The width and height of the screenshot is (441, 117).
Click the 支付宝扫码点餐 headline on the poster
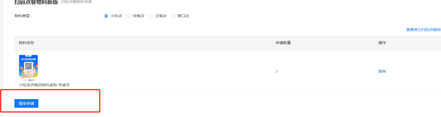[28, 59]
